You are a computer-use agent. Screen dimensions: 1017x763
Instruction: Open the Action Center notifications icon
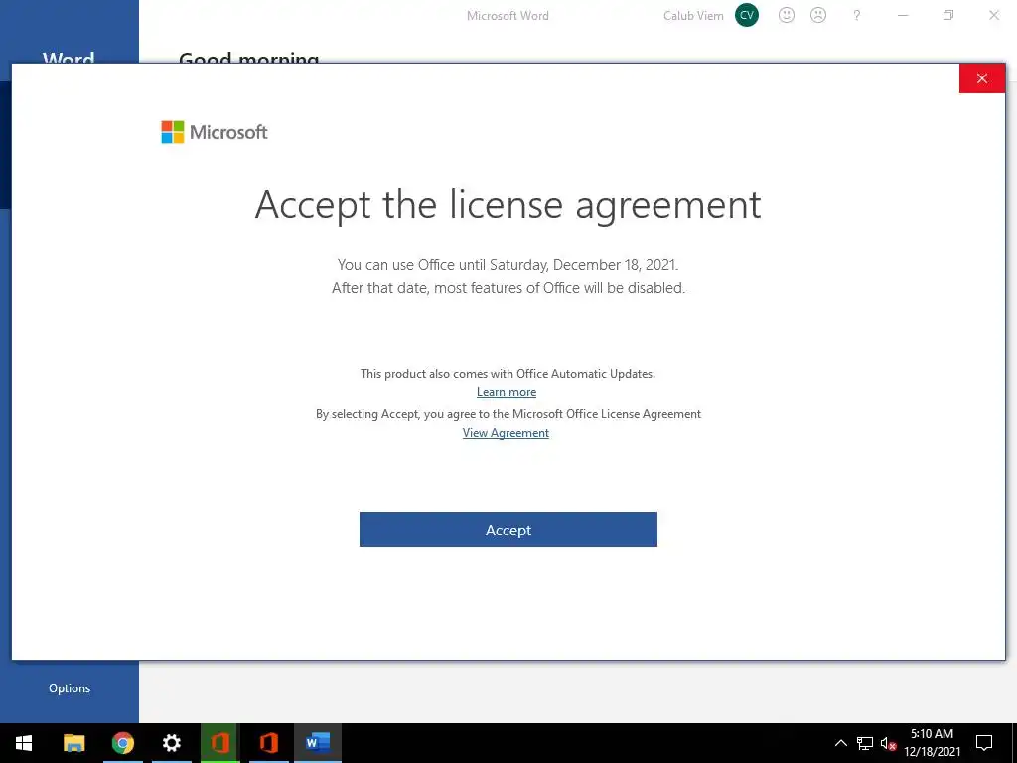984,743
